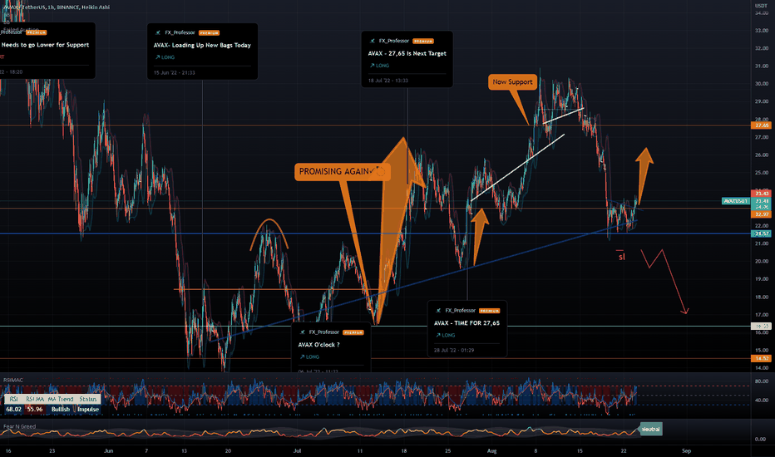
Task: Click the orange 27.65 price label
Action: pyautogui.click(x=762, y=125)
